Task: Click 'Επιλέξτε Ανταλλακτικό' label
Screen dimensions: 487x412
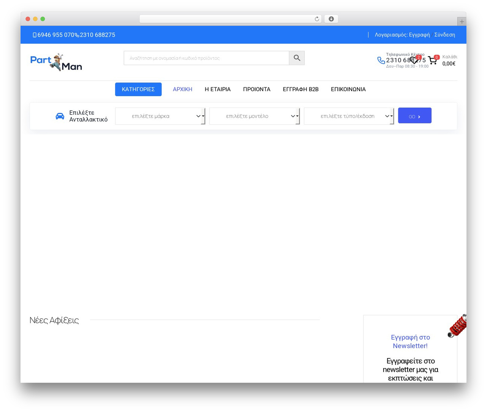Action: 88,116
